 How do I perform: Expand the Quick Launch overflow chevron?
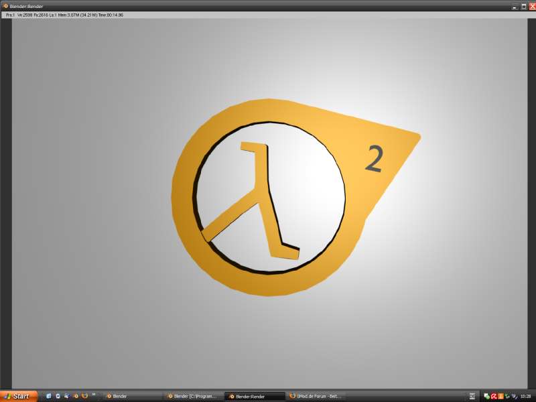[93, 395]
